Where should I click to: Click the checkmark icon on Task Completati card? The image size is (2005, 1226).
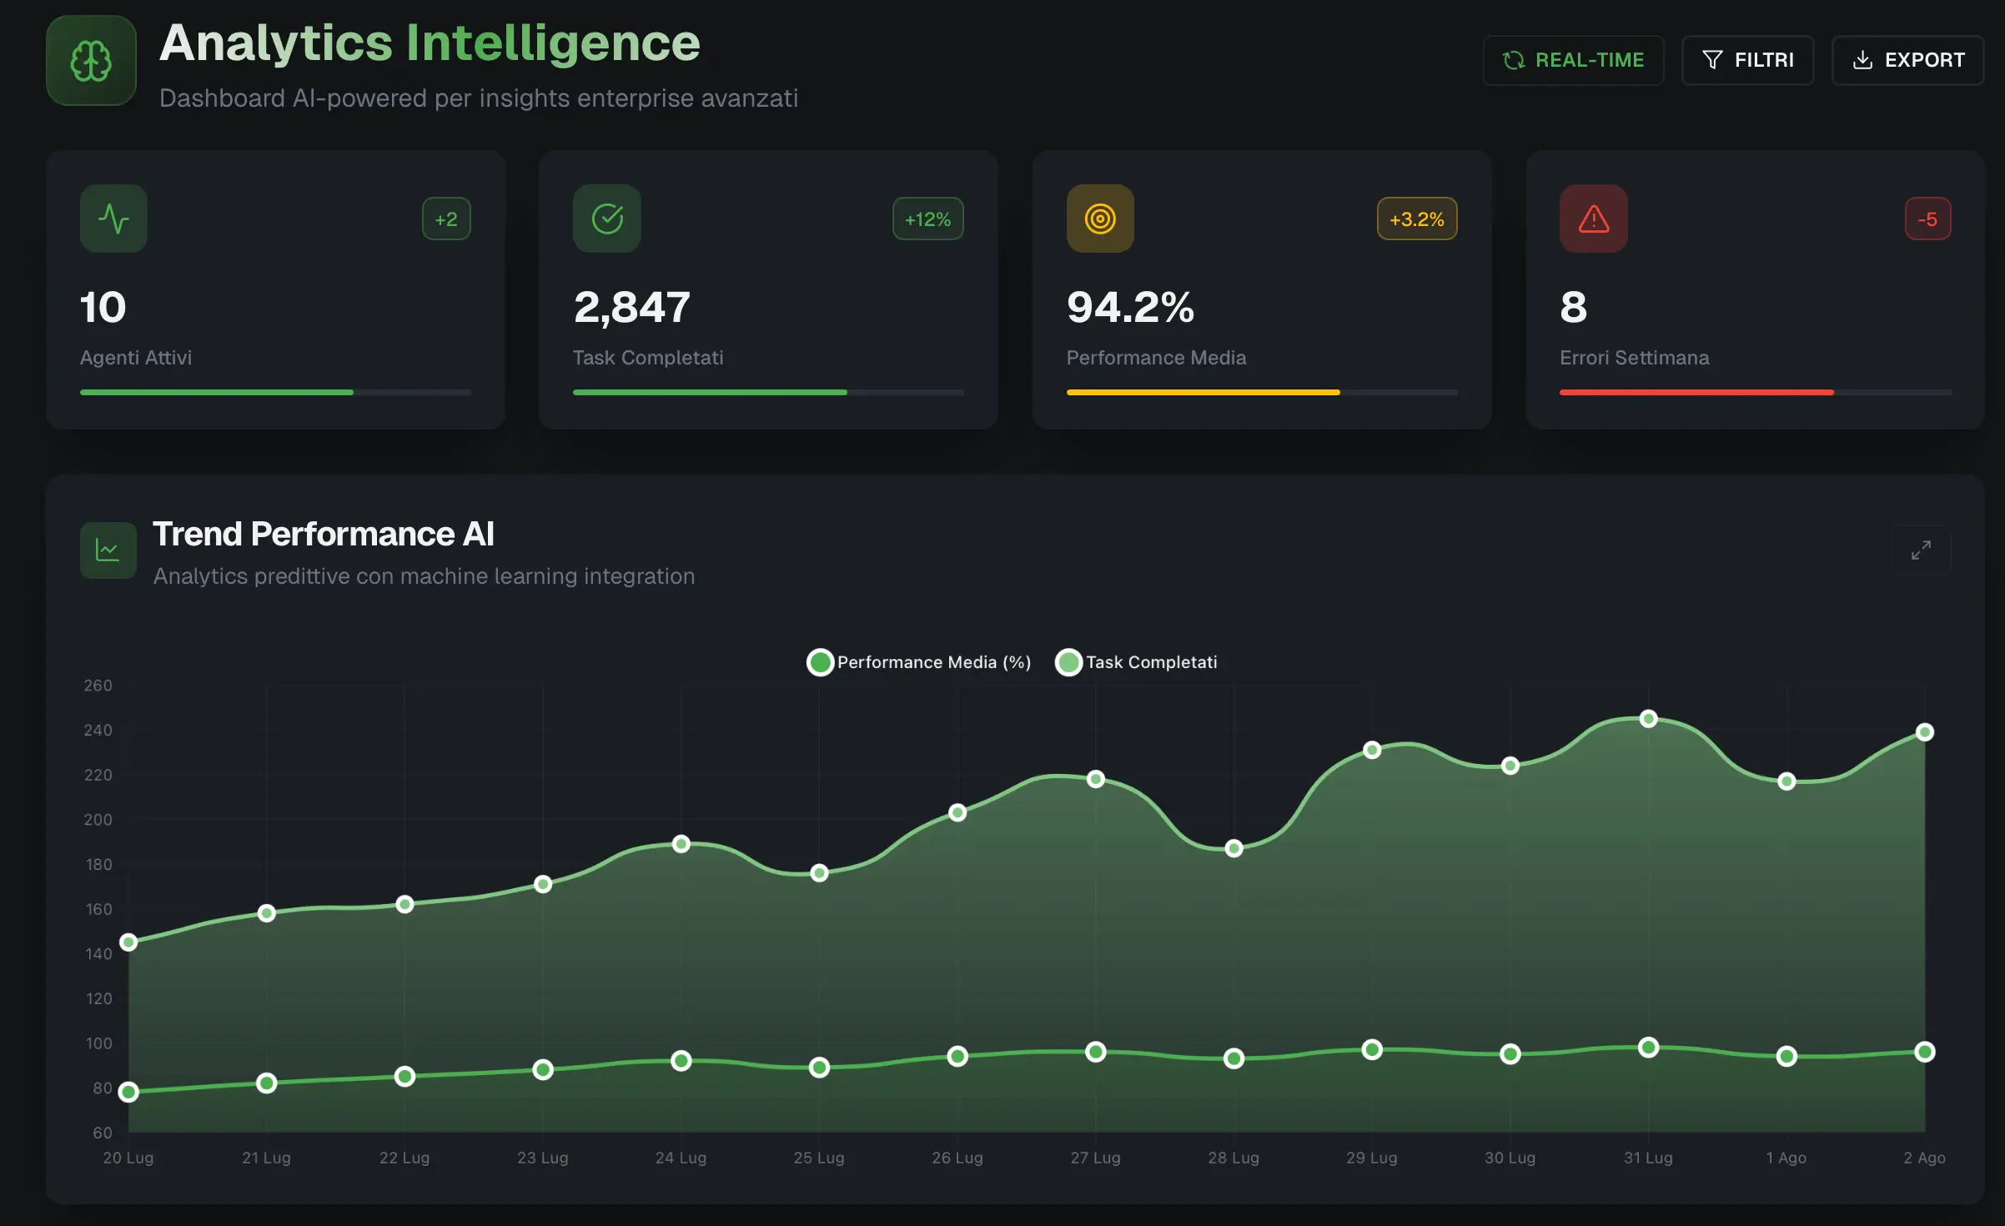pyautogui.click(x=606, y=219)
